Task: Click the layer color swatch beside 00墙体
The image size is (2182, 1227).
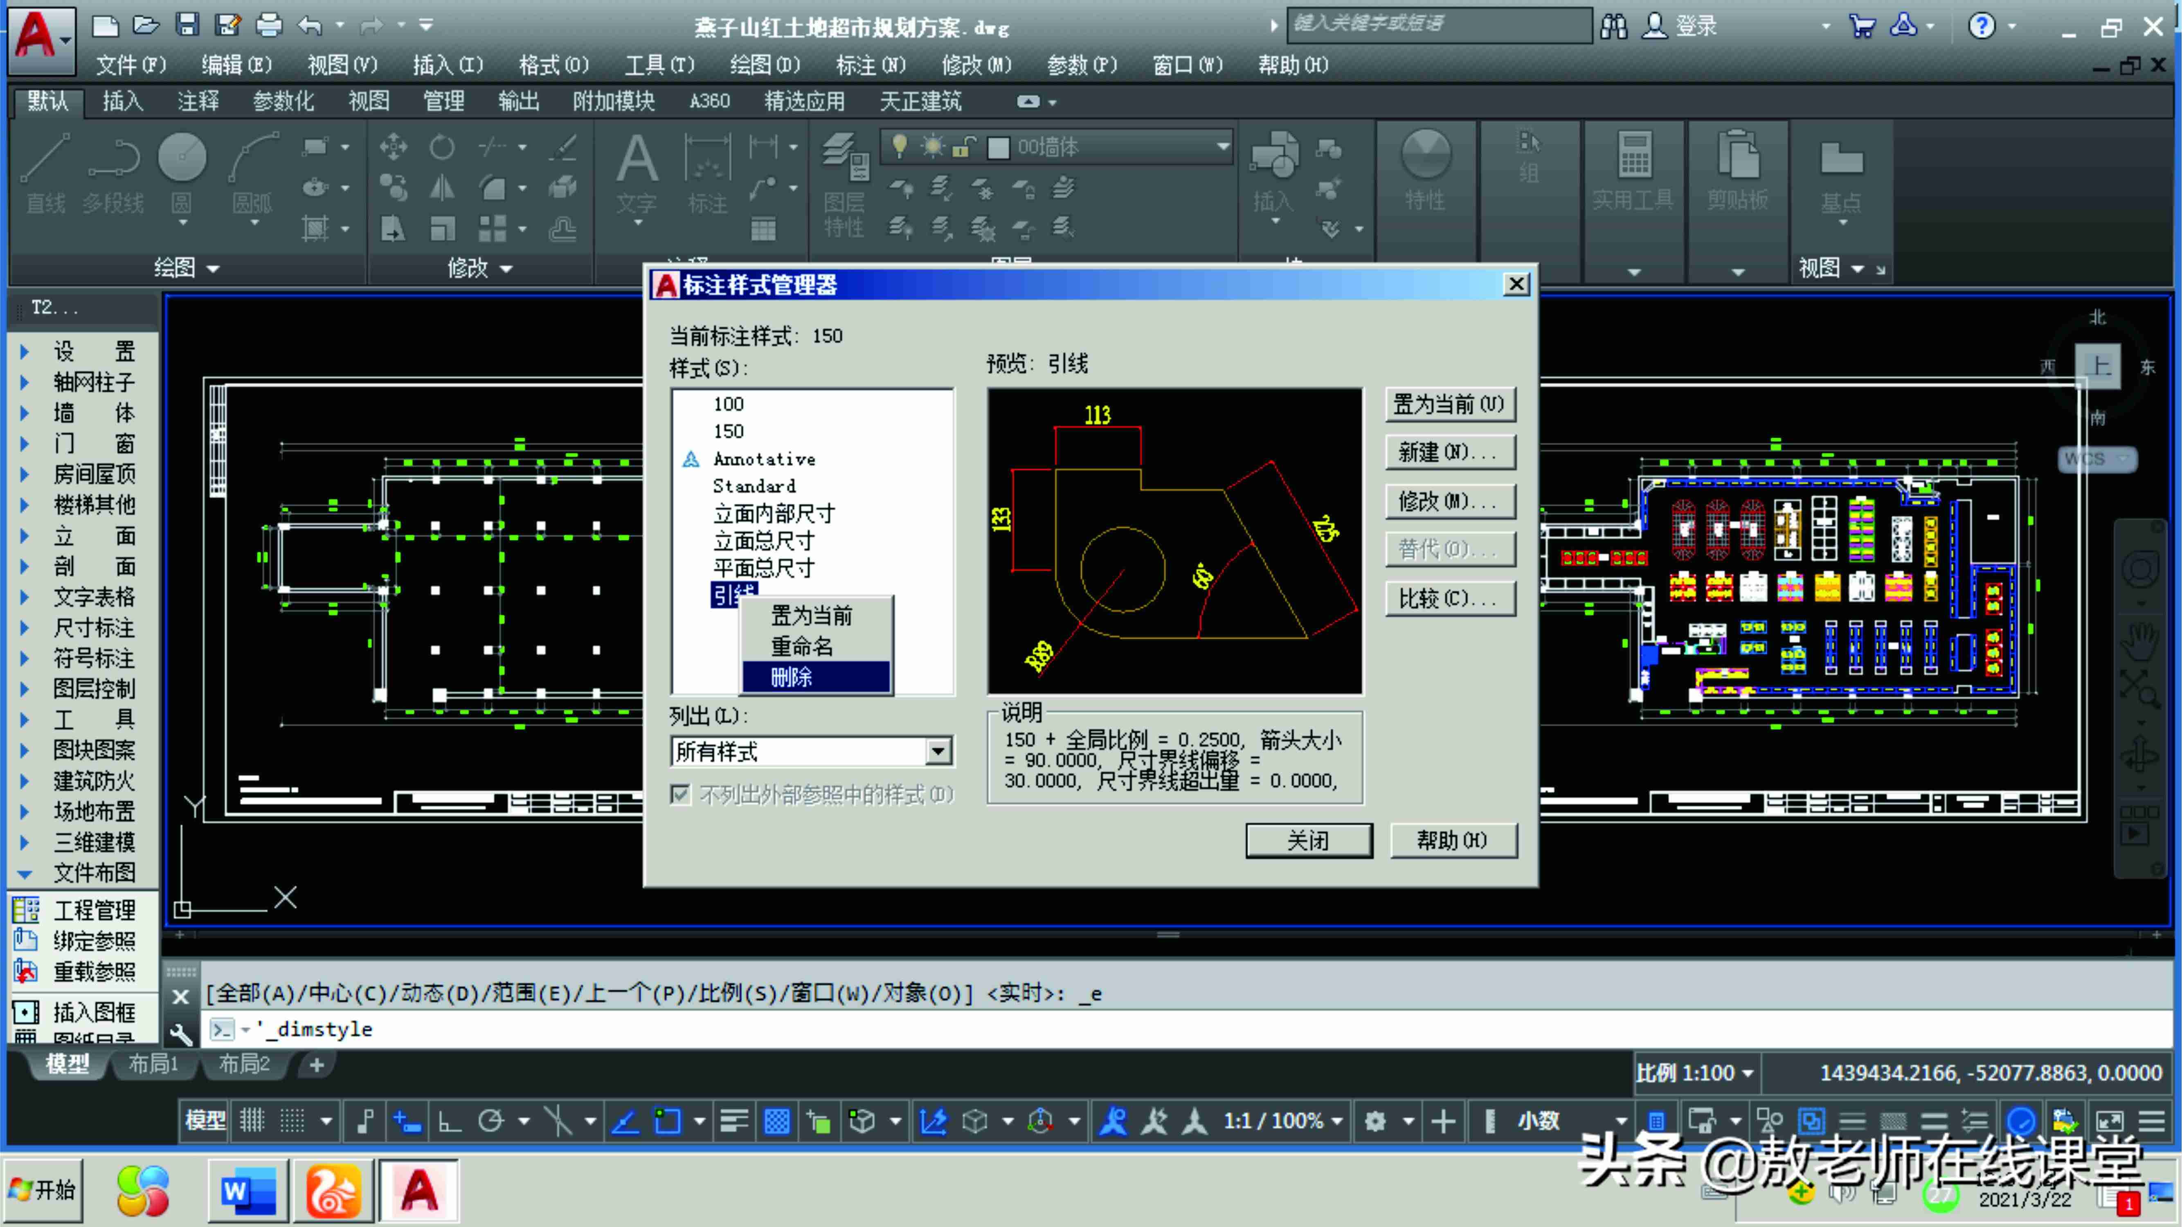Action: [x=999, y=148]
